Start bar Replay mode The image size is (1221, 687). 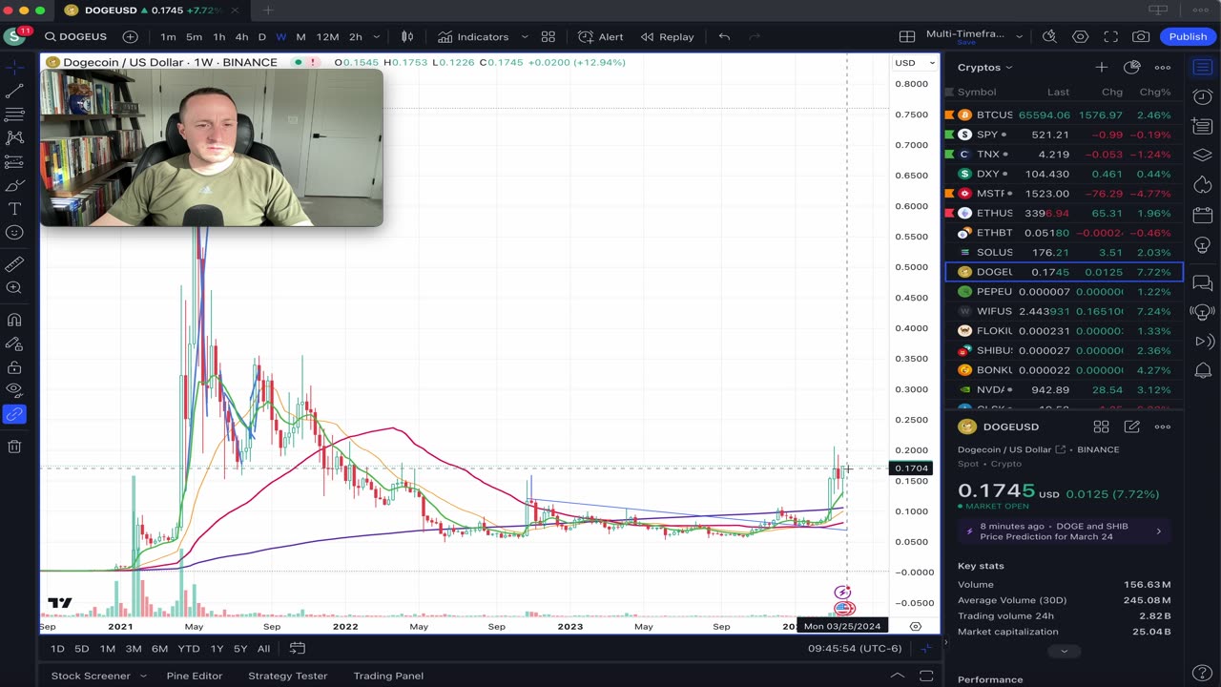click(x=668, y=37)
